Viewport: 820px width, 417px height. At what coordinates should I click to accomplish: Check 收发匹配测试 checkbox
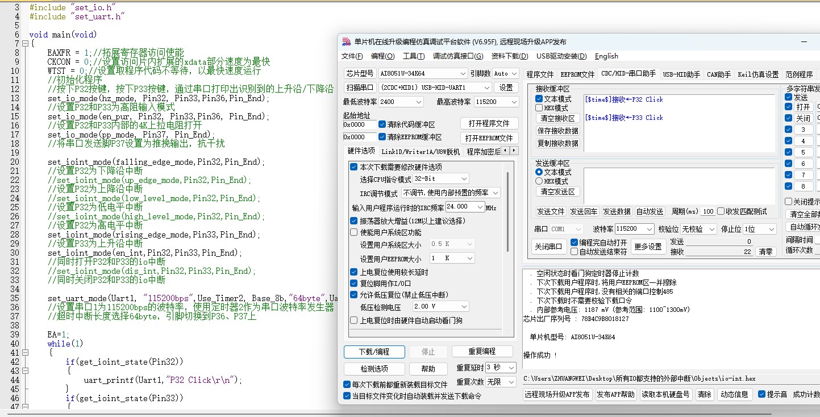[x=721, y=211]
